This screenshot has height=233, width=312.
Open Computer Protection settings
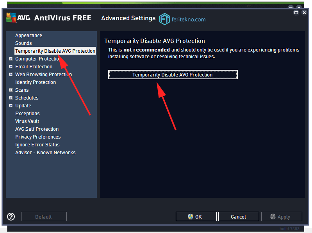[37, 59]
